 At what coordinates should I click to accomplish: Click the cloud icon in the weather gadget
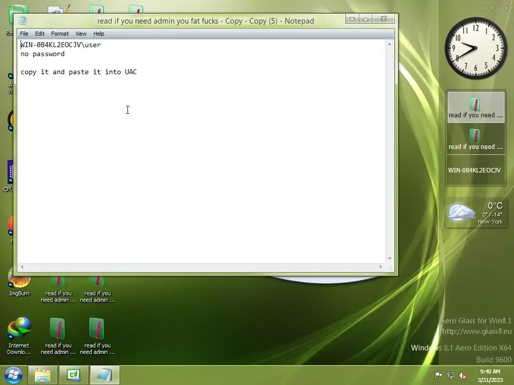click(x=462, y=212)
